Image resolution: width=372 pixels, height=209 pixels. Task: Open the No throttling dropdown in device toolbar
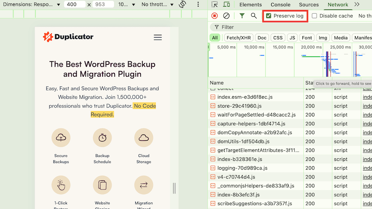157,4
